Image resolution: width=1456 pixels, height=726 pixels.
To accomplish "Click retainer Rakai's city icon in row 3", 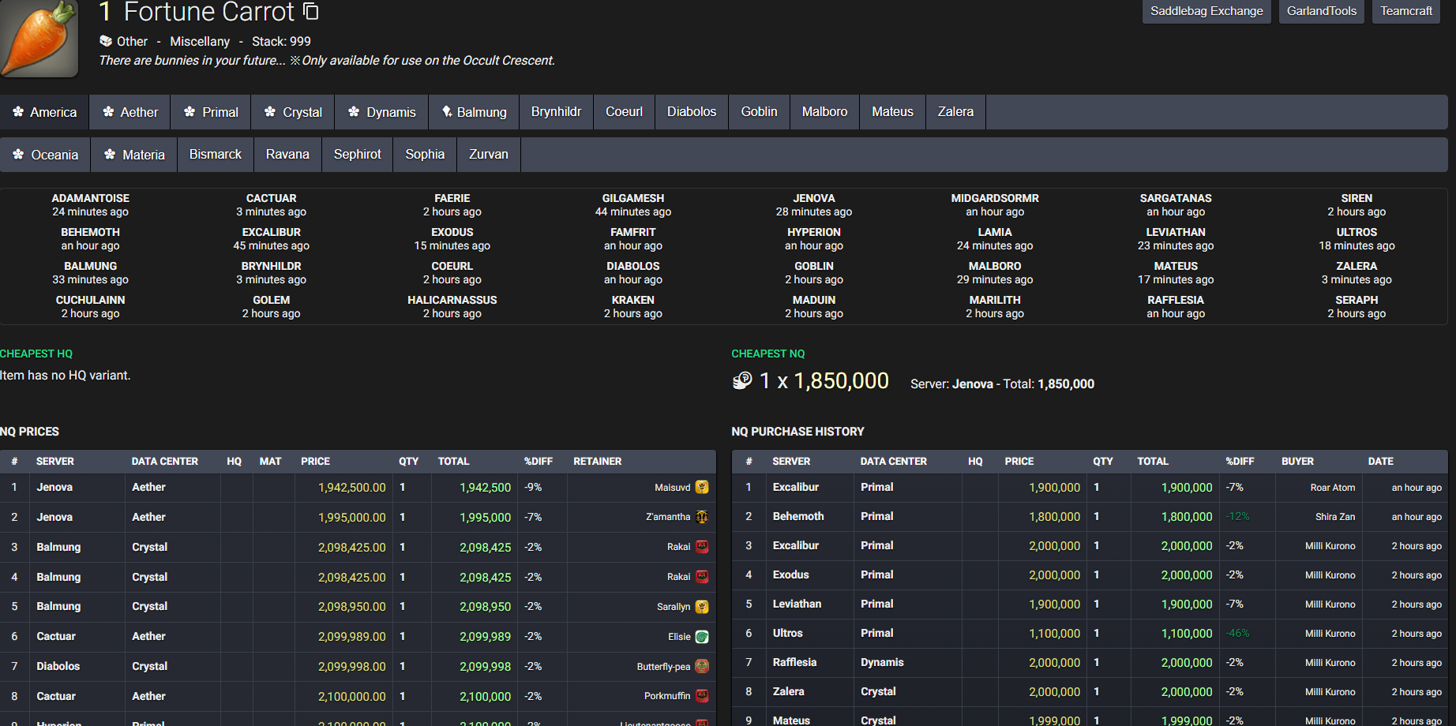I will click(x=702, y=547).
